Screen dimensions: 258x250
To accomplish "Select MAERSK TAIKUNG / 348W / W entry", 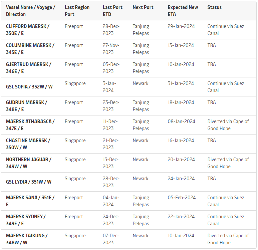I will (27, 239).
